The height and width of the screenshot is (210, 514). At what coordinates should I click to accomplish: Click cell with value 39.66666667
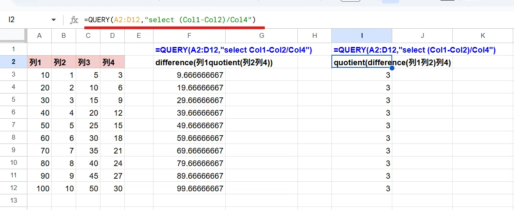tap(189, 113)
